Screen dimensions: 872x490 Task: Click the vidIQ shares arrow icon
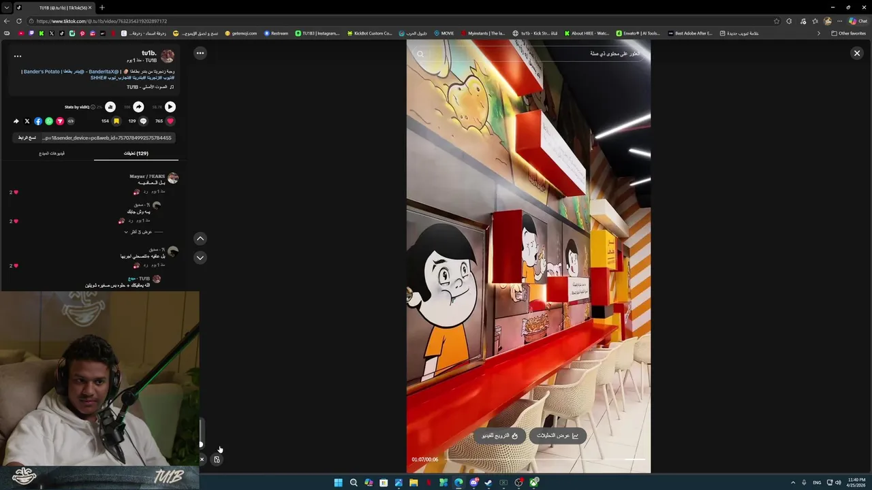138,107
